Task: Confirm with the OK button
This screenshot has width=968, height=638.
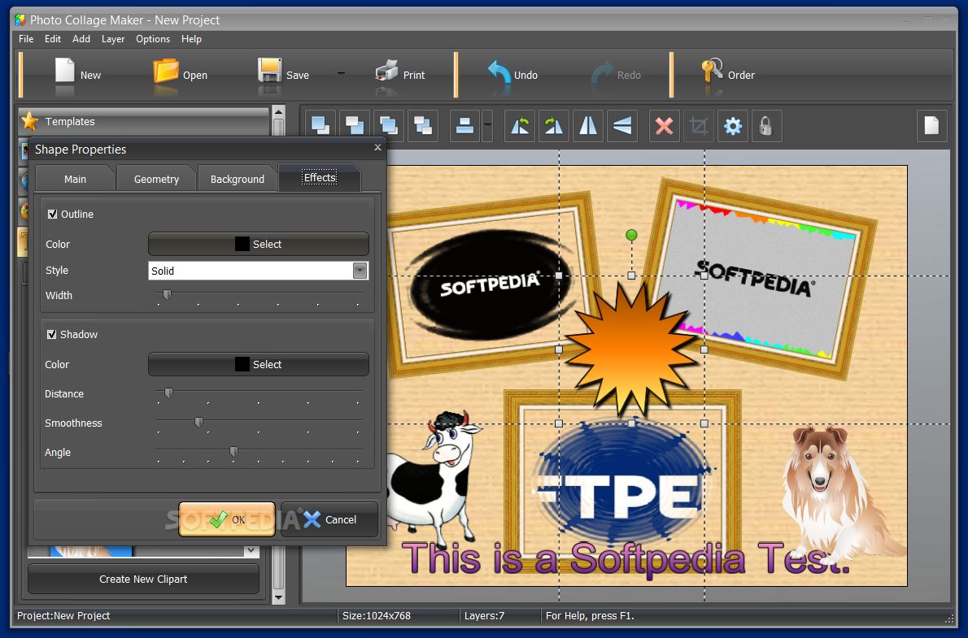Action: (x=227, y=519)
